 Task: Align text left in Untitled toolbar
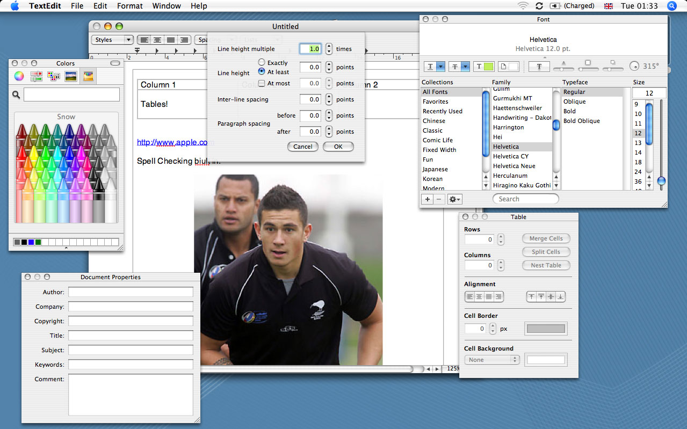click(x=144, y=40)
